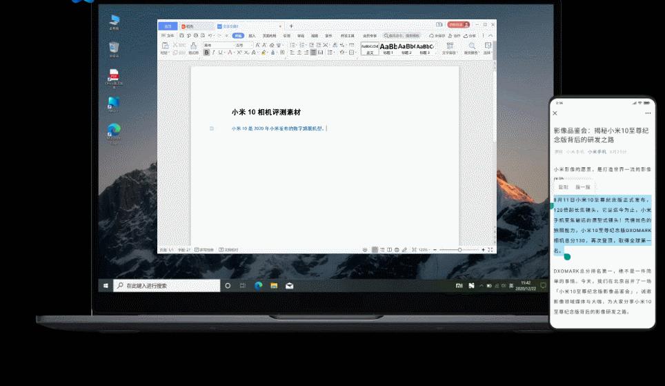Click the red user account button
Image resolution: width=665 pixels, height=386 pixels.
coord(459,25)
